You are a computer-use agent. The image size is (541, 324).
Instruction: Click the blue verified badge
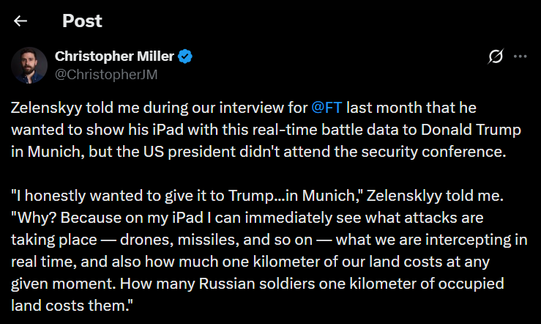(x=187, y=56)
